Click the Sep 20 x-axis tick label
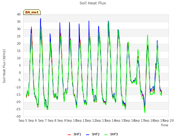Viewport: 186px width, 140px height. point(169,120)
